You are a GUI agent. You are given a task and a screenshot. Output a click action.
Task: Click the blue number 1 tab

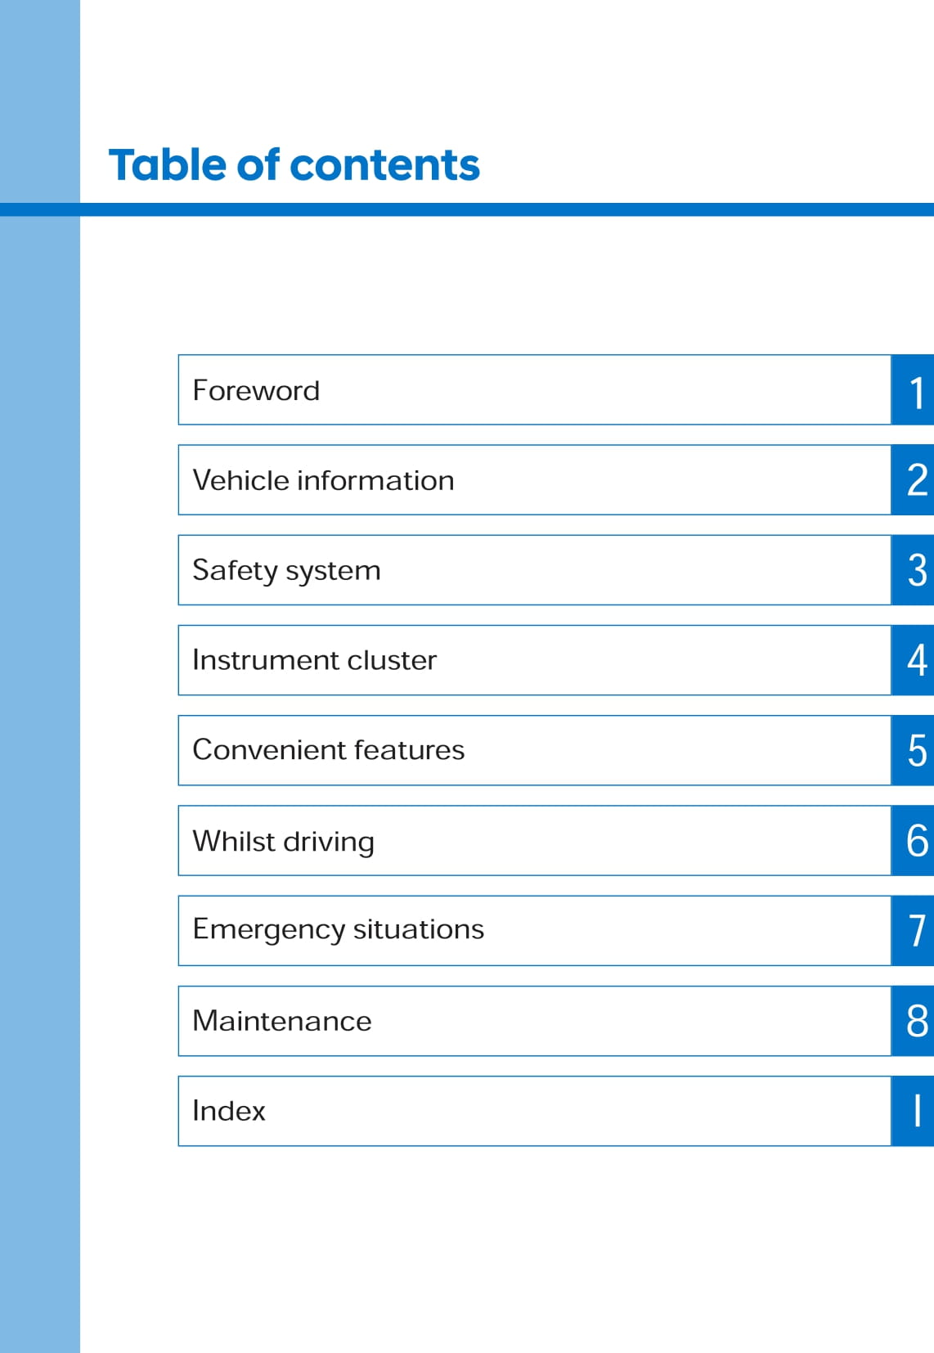(913, 390)
